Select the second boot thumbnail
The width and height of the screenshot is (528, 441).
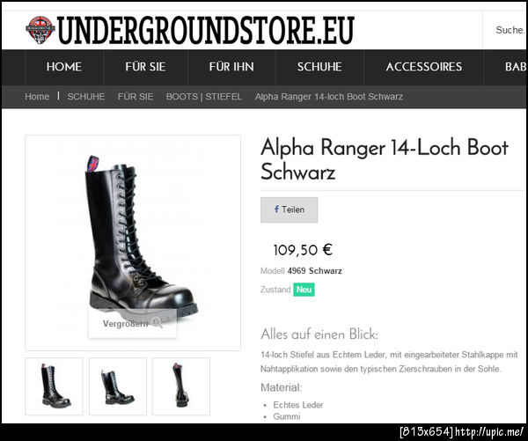[118, 386]
